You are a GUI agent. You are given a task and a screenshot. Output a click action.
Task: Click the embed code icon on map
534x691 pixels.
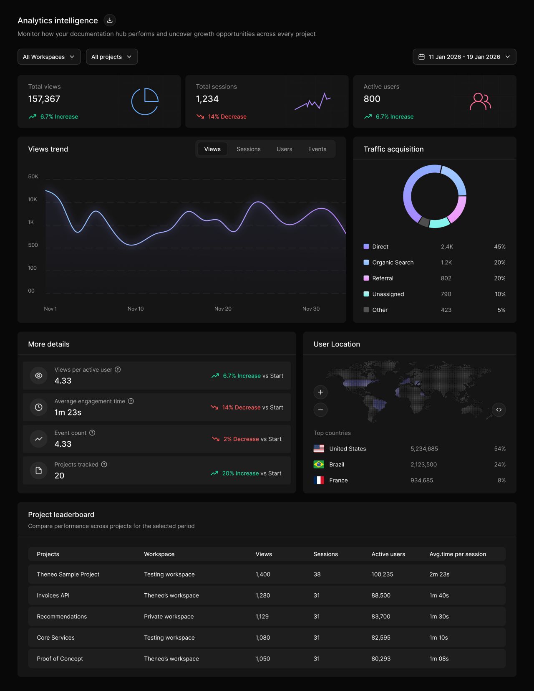pyautogui.click(x=499, y=410)
